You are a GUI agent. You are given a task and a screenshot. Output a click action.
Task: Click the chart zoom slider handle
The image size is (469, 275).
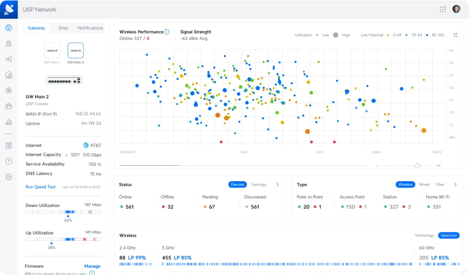tap(417, 165)
